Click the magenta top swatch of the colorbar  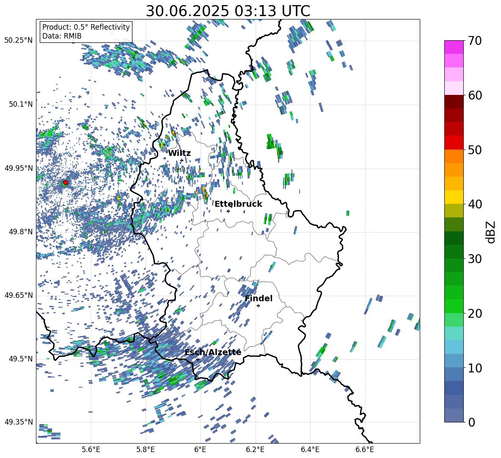click(x=454, y=47)
